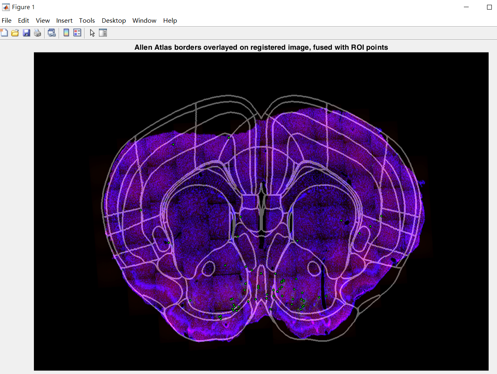
Task: Enable data linking via the Link Plot icon
Action: pyautogui.click(x=51, y=33)
